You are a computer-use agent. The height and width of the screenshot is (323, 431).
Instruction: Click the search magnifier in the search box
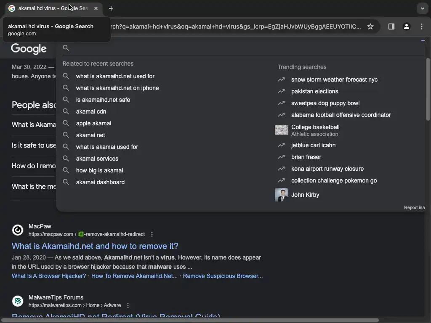tap(66, 48)
